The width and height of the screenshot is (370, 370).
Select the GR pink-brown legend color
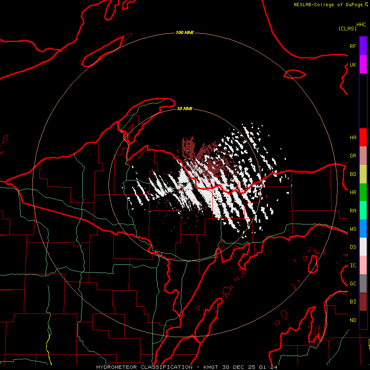click(363, 155)
